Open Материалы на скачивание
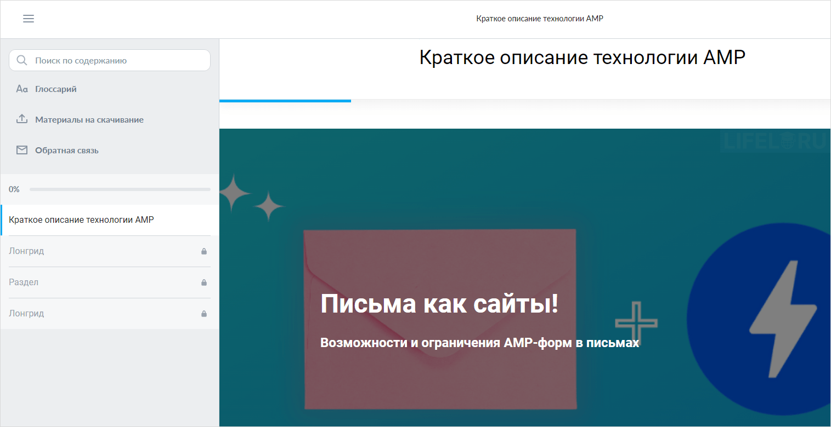 89,119
